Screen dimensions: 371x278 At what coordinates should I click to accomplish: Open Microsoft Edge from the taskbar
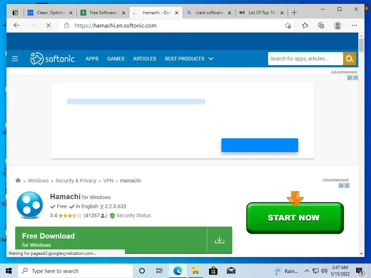click(x=178, y=271)
